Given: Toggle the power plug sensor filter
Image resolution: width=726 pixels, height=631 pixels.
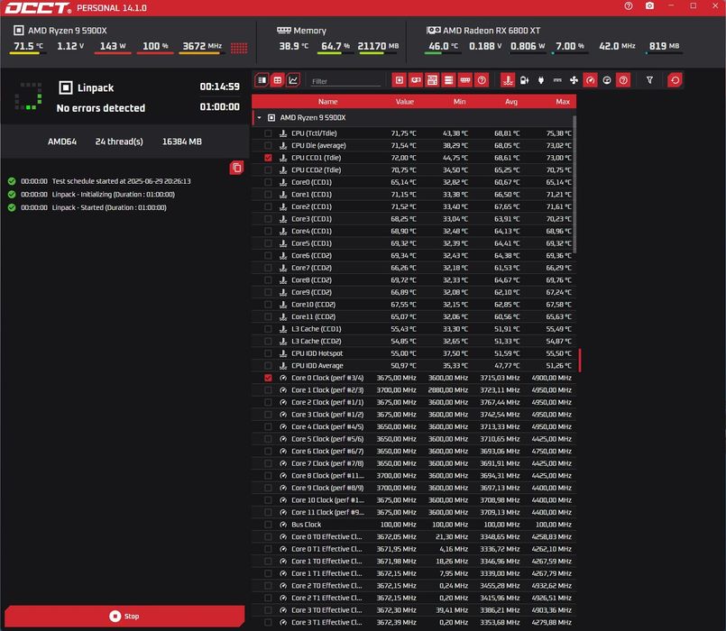Looking at the screenshot, I should pos(541,80).
